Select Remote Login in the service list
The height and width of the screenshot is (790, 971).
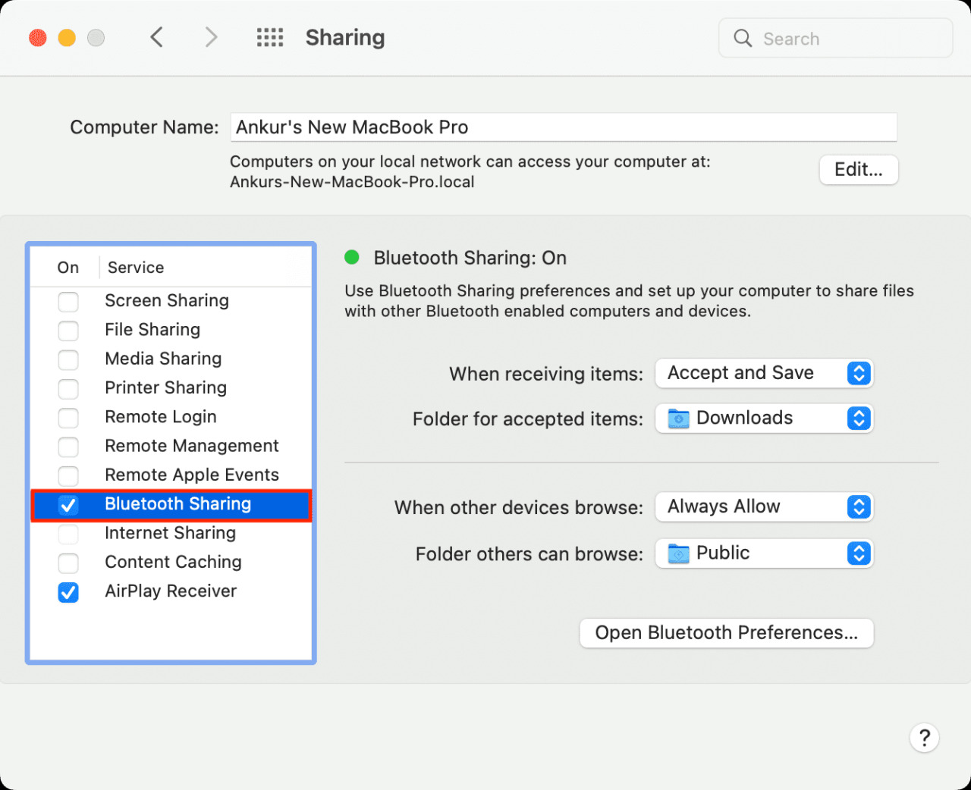161,417
